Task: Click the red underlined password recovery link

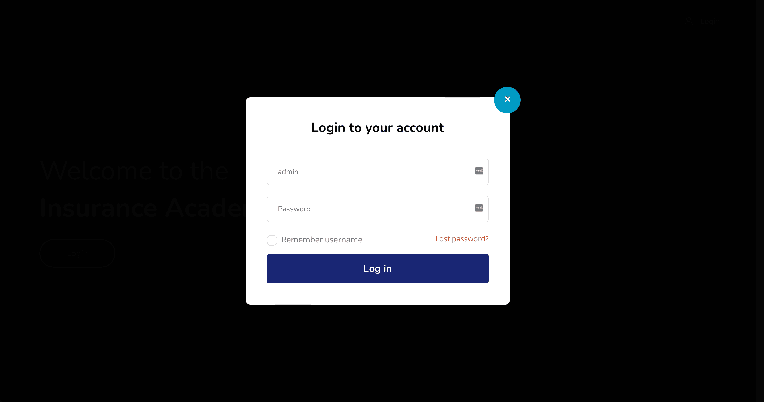Action: pyautogui.click(x=462, y=239)
